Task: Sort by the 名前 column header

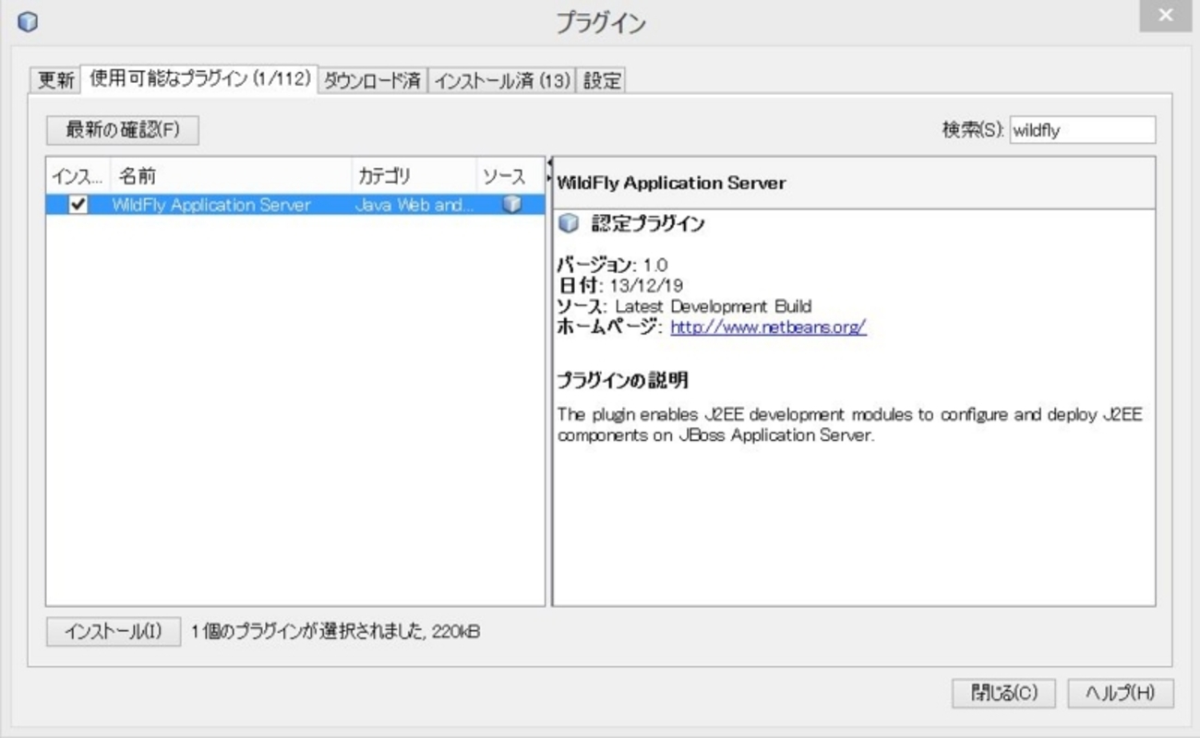Action: (231, 176)
